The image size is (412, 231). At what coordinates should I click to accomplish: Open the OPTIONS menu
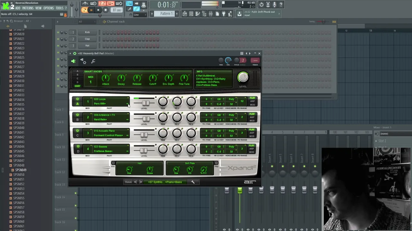tap(49, 8)
